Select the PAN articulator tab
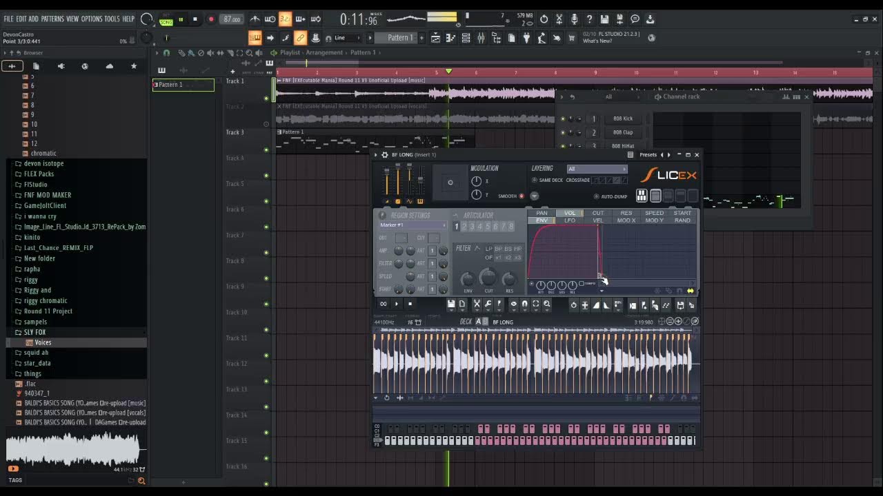 pos(542,214)
